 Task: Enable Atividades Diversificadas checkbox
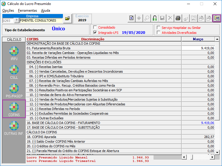click(x=158, y=32)
